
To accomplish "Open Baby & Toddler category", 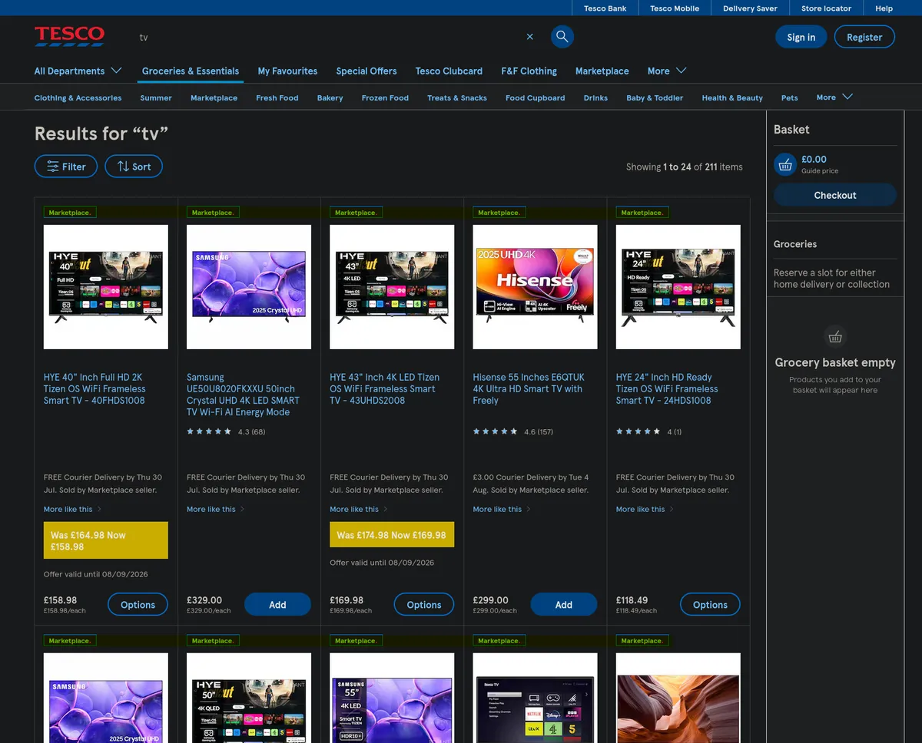I will pyautogui.click(x=655, y=97).
